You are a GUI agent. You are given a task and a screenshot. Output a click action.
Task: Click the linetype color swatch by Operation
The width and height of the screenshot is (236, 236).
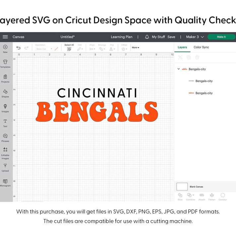click(56, 49)
